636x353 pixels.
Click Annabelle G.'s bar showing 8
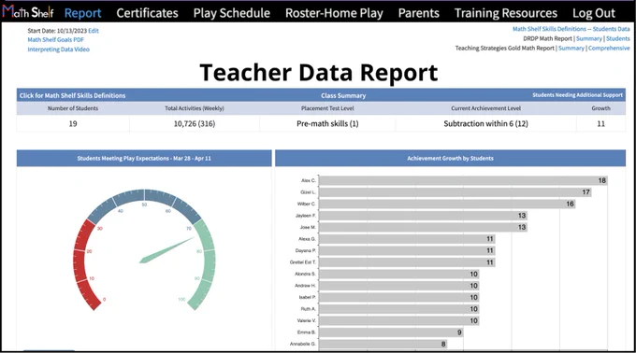coord(383,344)
